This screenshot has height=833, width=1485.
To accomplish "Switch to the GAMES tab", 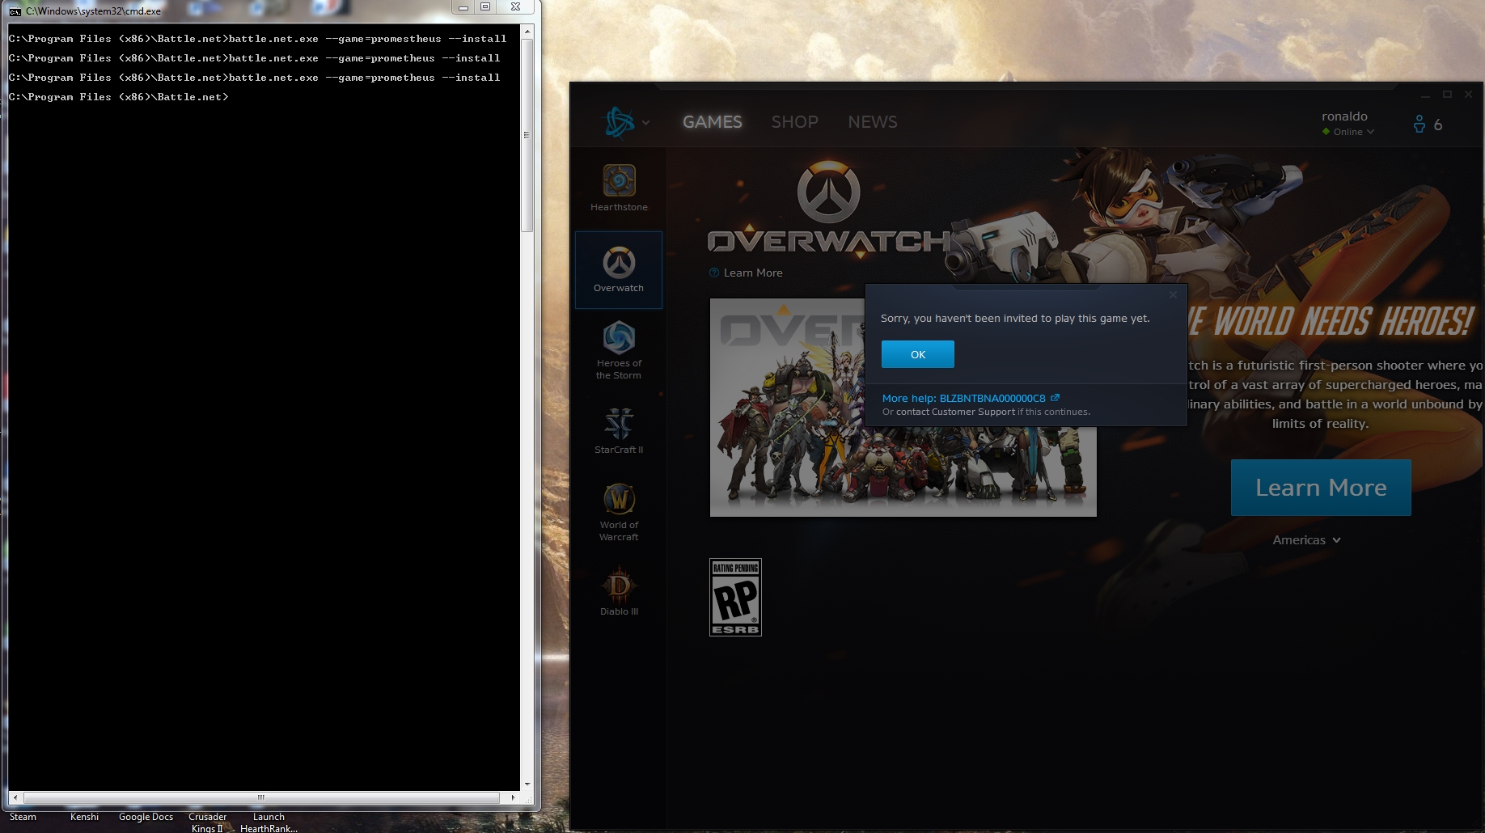I will [x=712, y=122].
